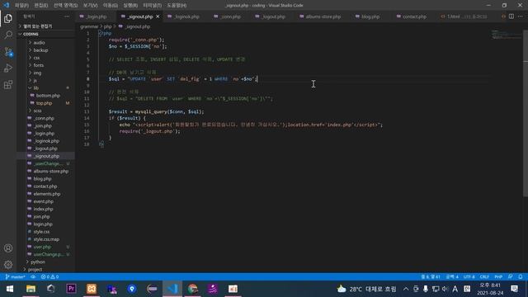Open Run and Debug view
528x297 pixels.
(x=8, y=68)
